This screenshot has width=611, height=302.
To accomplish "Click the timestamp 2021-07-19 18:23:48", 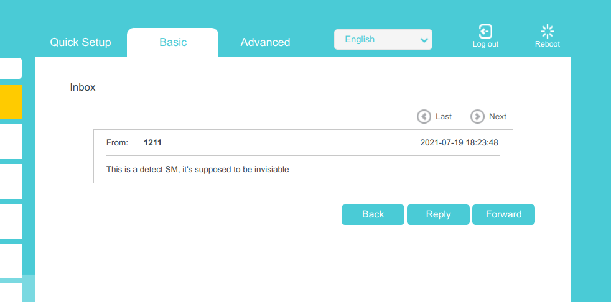I will tap(459, 143).
